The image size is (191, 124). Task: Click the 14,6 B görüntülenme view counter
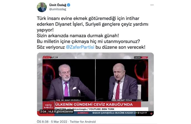60,112
